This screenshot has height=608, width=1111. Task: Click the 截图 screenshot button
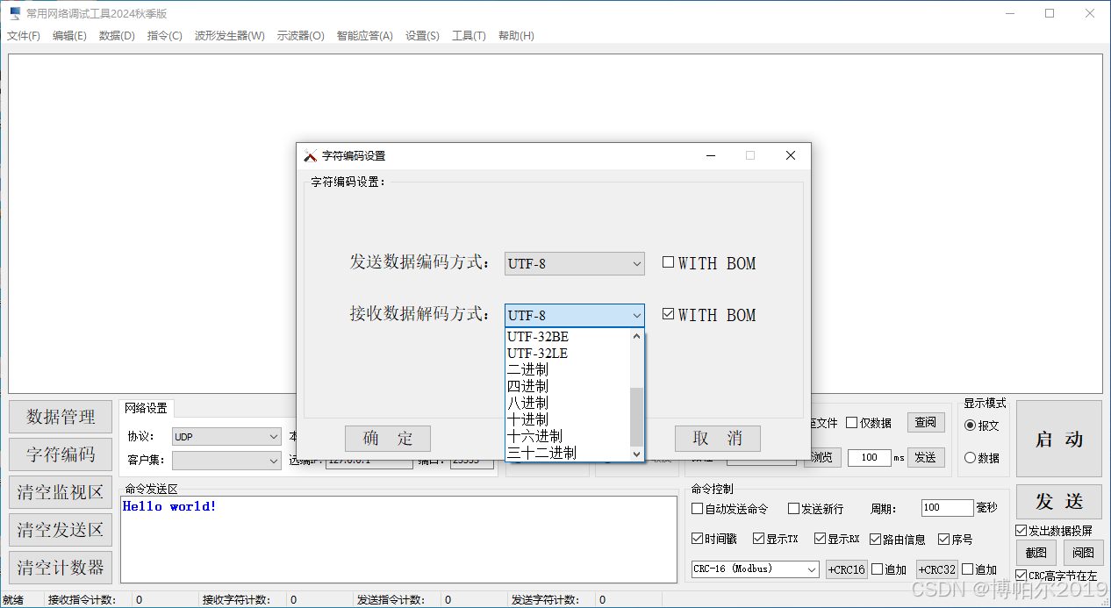(1036, 553)
